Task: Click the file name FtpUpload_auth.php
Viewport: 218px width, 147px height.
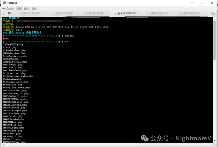Action: [x=16, y=88]
